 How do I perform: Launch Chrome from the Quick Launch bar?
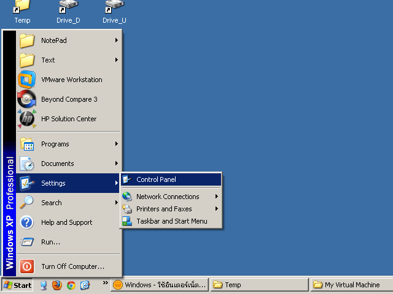(71, 285)
